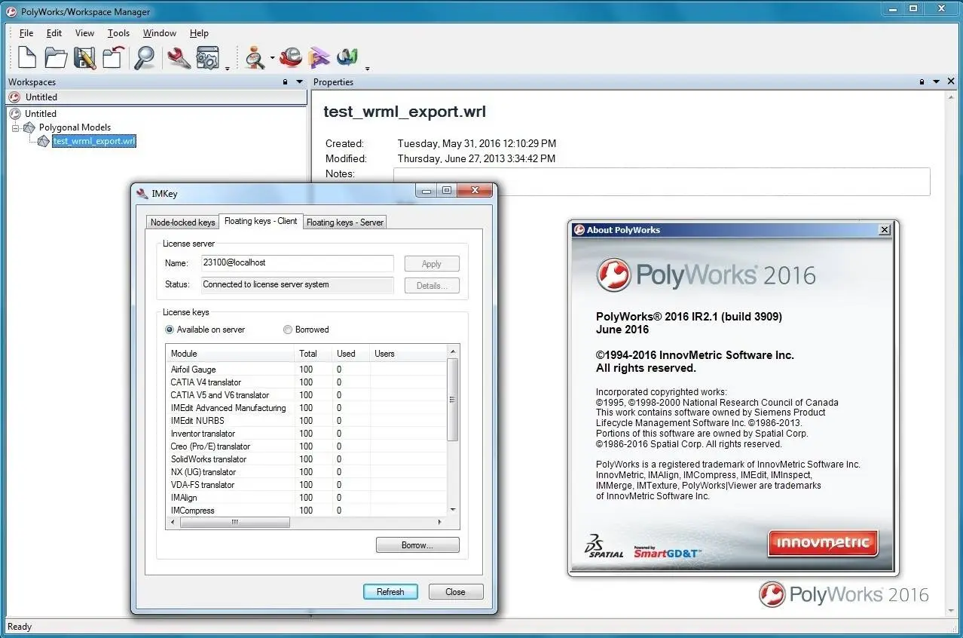The height and width of the screenshot is (638, 963).
Task: Click the lock icon in Workspaces panel header
Action: [x=285, y=81]
